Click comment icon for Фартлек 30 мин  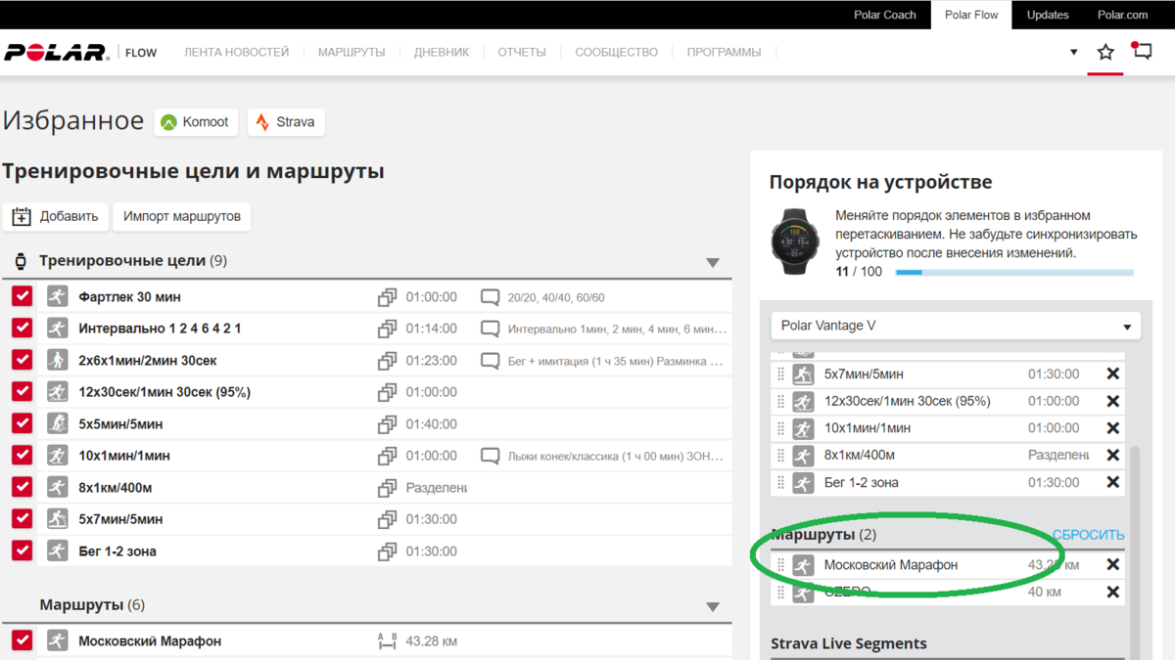[x=490, y=297]
